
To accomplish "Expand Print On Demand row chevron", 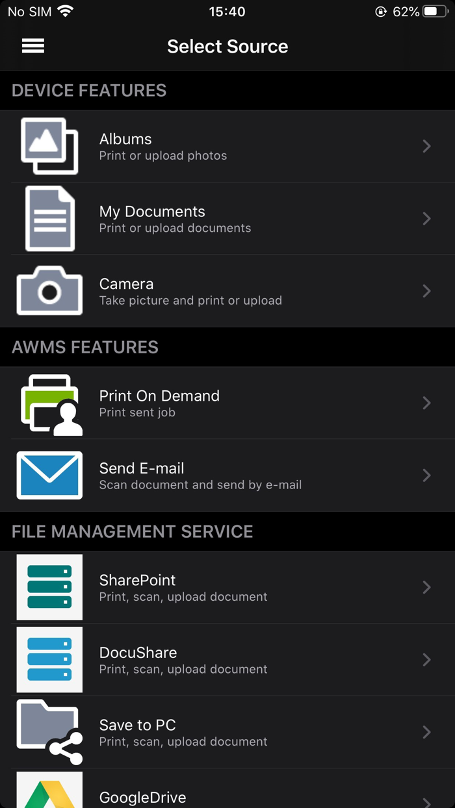I will (426, 403).
